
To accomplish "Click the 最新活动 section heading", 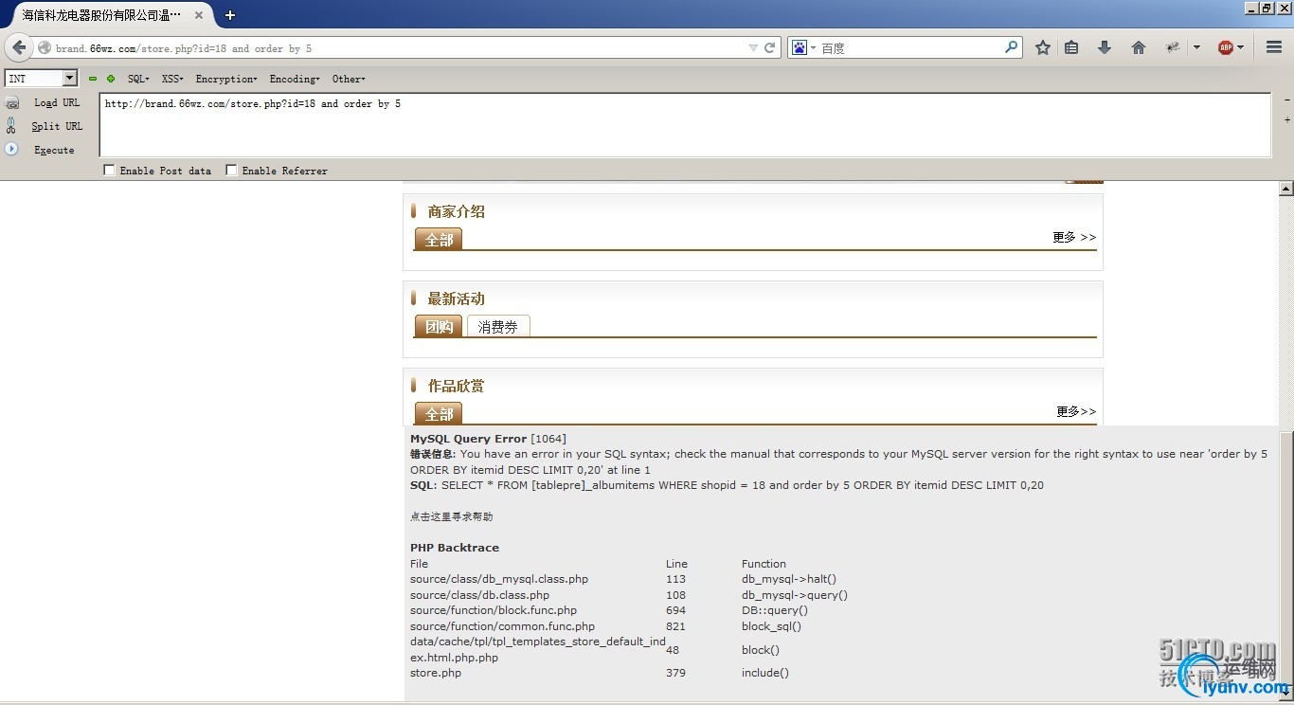I will pos(456,298).
